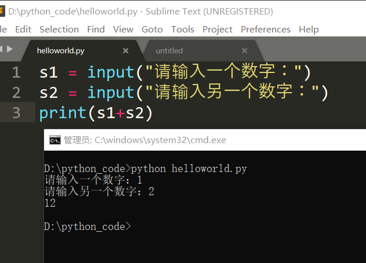
Task: Open the Goto menu
Action: pos(152,30)
